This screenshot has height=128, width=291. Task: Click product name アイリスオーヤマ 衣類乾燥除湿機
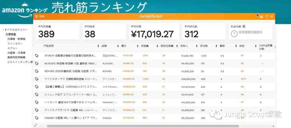pos(71,79)
